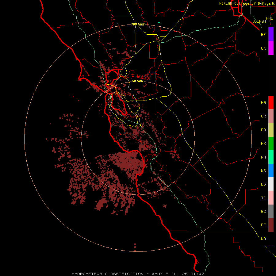
Task: Click the BI legend label
Action: (x=263, y=225)
